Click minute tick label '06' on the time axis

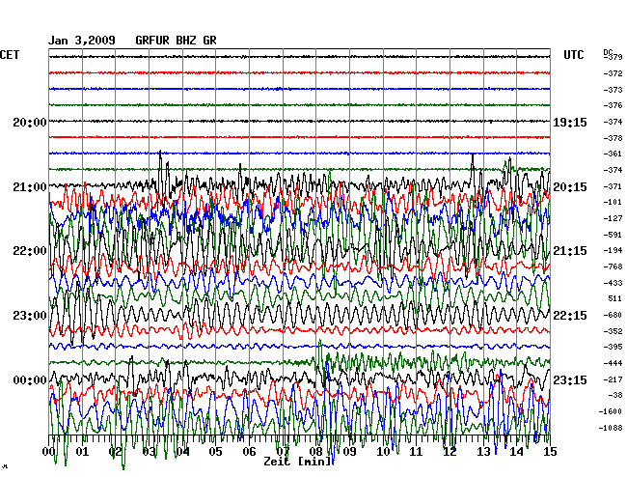(x=249, y=452)
